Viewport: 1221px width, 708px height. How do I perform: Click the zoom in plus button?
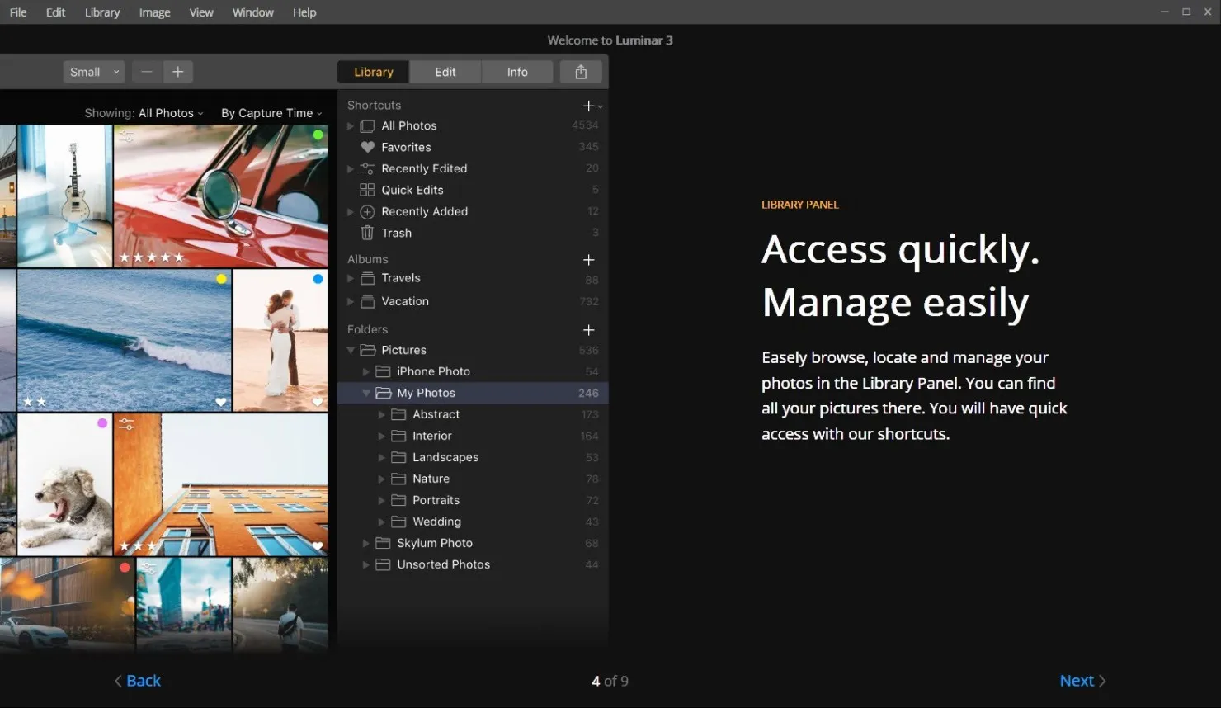coord(177,72)
